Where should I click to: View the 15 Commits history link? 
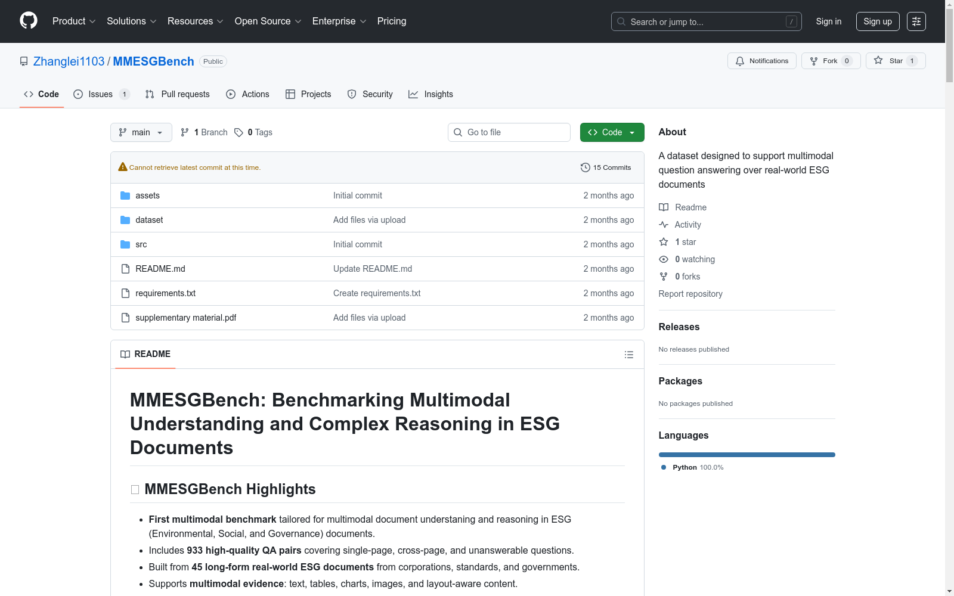click(606, 167)
